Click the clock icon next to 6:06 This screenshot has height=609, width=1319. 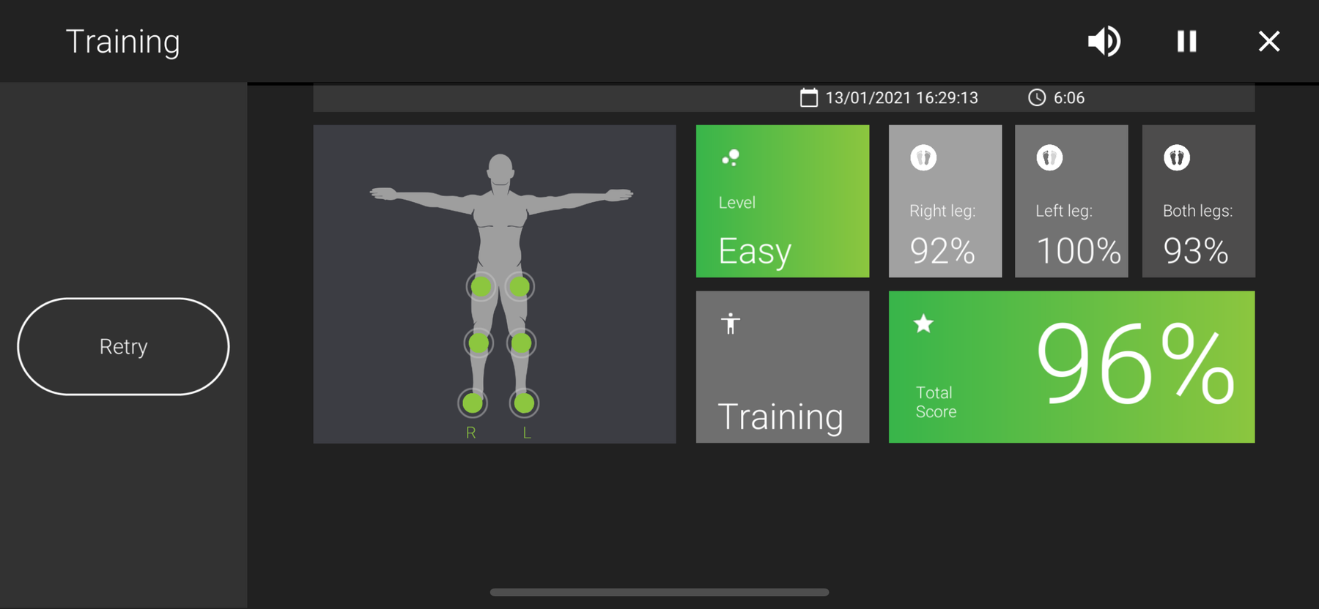[1036, 97]
